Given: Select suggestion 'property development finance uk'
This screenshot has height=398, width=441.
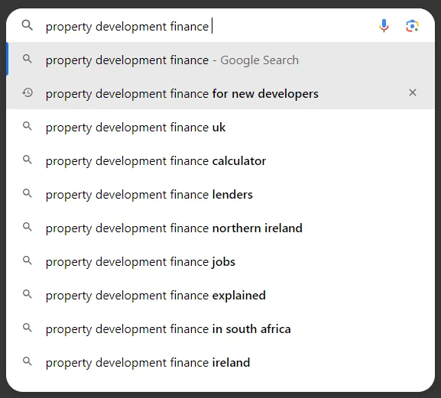Looking at the screenshot, I should pos(220,126).
